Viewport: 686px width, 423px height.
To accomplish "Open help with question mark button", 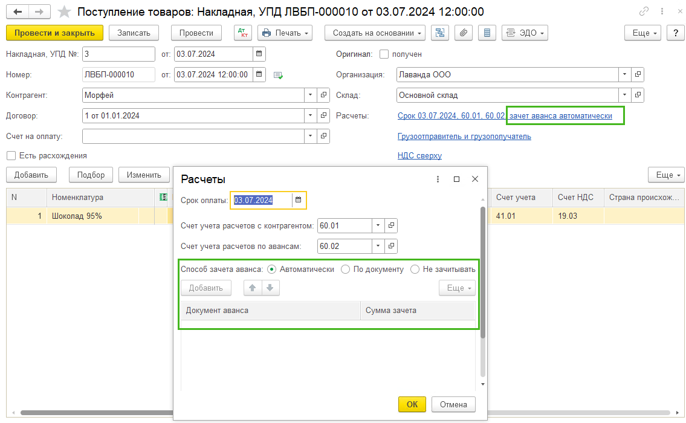I will [x=676, y=33].
